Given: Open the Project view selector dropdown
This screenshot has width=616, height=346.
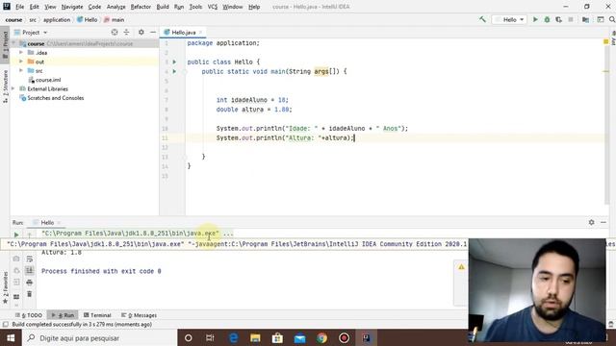Looking at the screenshot, I should (31, 32).
